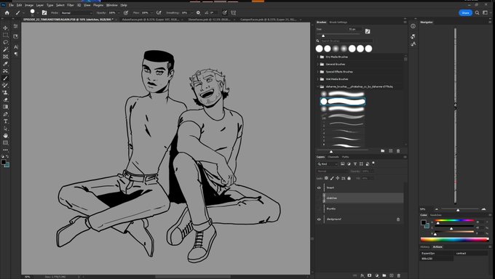The width and height of the screenshot is (495, 279).
Task: Add a layer mask
Action: (x=369, y=275)
